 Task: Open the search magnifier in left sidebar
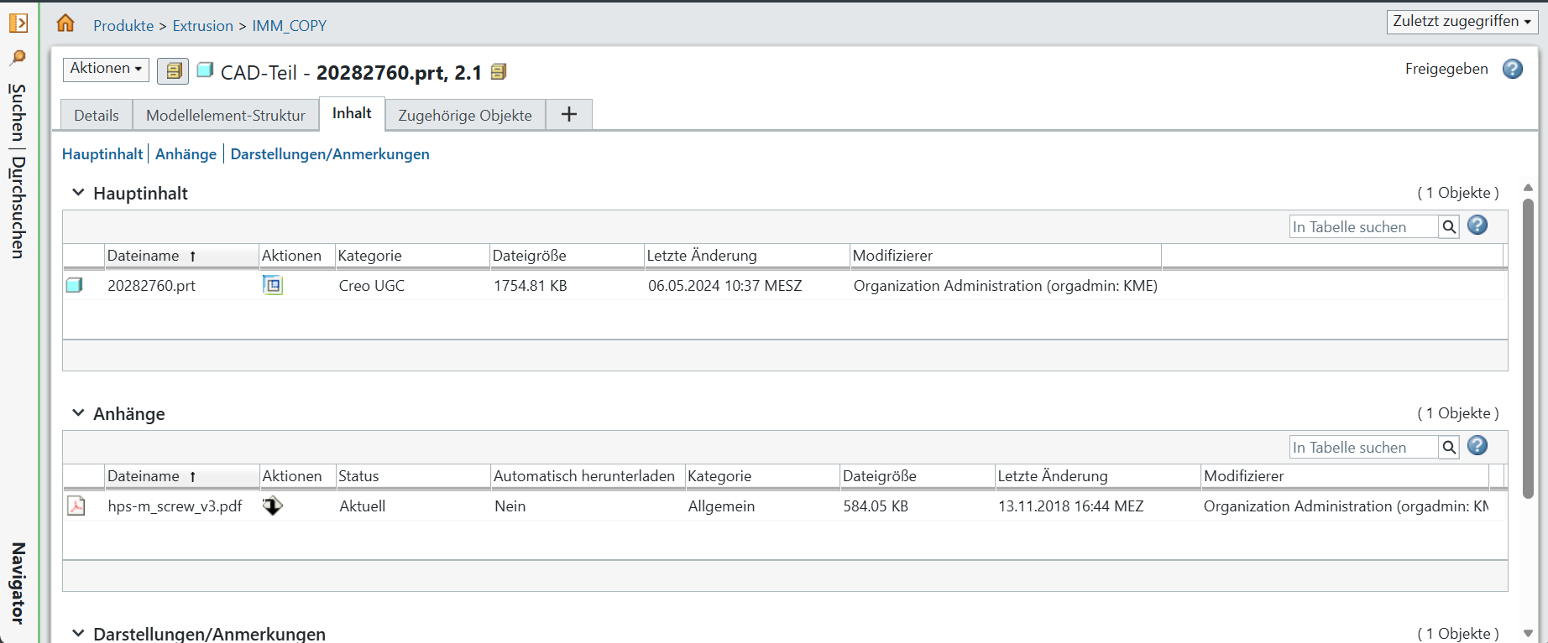(x=18, y=58)
